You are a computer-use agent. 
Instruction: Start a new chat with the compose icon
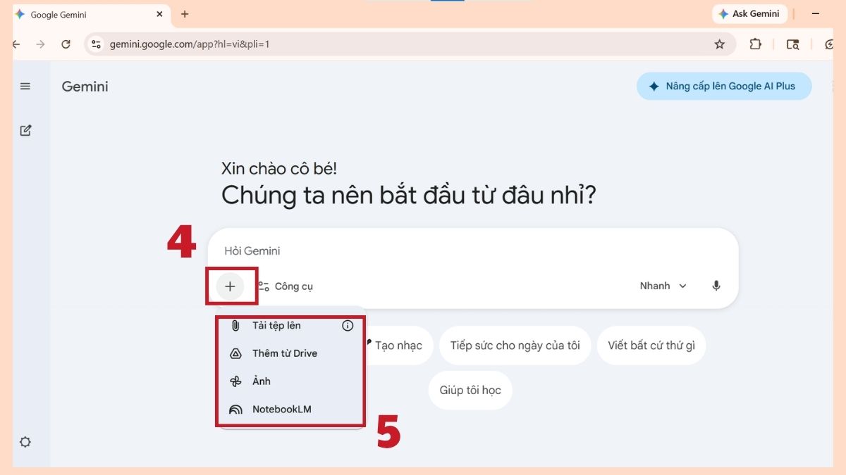(25, 130)
